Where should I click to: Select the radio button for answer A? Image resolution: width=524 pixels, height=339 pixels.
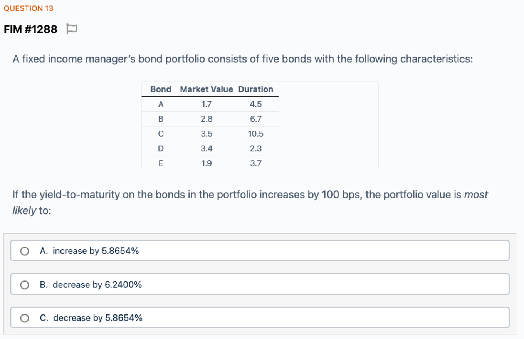click(x=25, y=251)
